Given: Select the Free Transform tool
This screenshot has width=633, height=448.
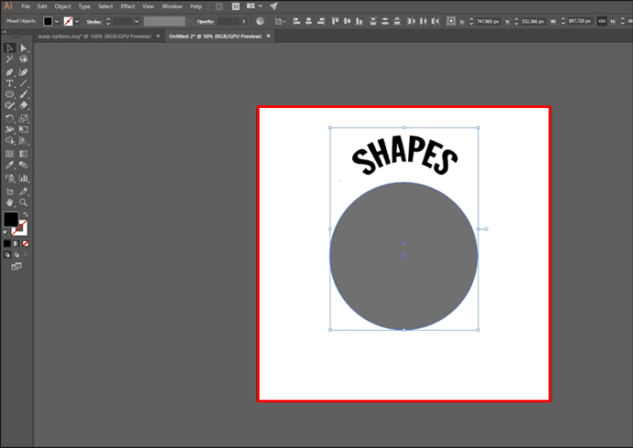Looking at the screenshot, I should pos(24,129).
